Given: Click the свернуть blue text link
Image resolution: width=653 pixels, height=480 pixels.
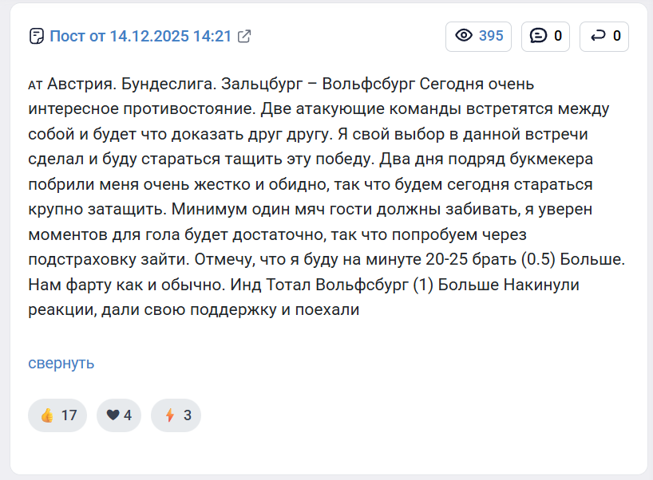Looking at the screenshot, I should point(60,363).
